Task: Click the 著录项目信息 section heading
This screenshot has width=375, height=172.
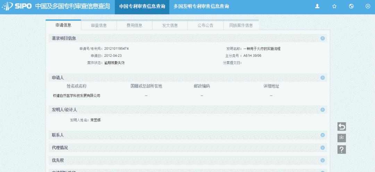Action: point(64,38)
